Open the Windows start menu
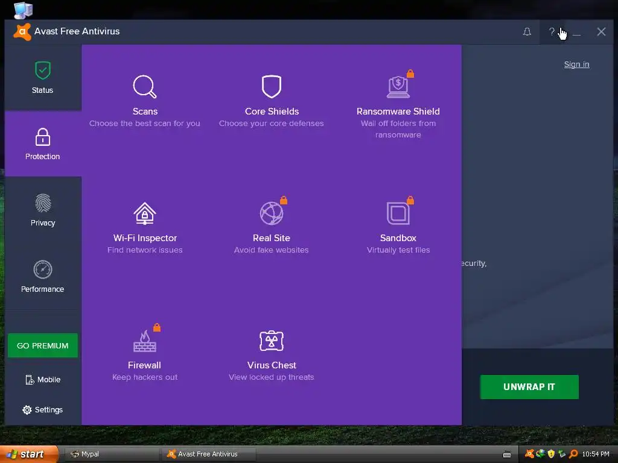This screenshot has height=463, width=618. 29,454
